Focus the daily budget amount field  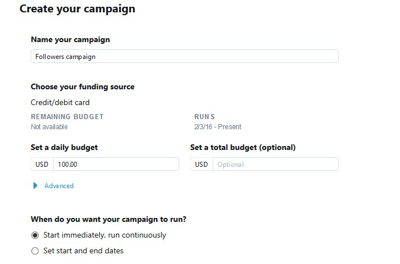click(x=116, y=164)
